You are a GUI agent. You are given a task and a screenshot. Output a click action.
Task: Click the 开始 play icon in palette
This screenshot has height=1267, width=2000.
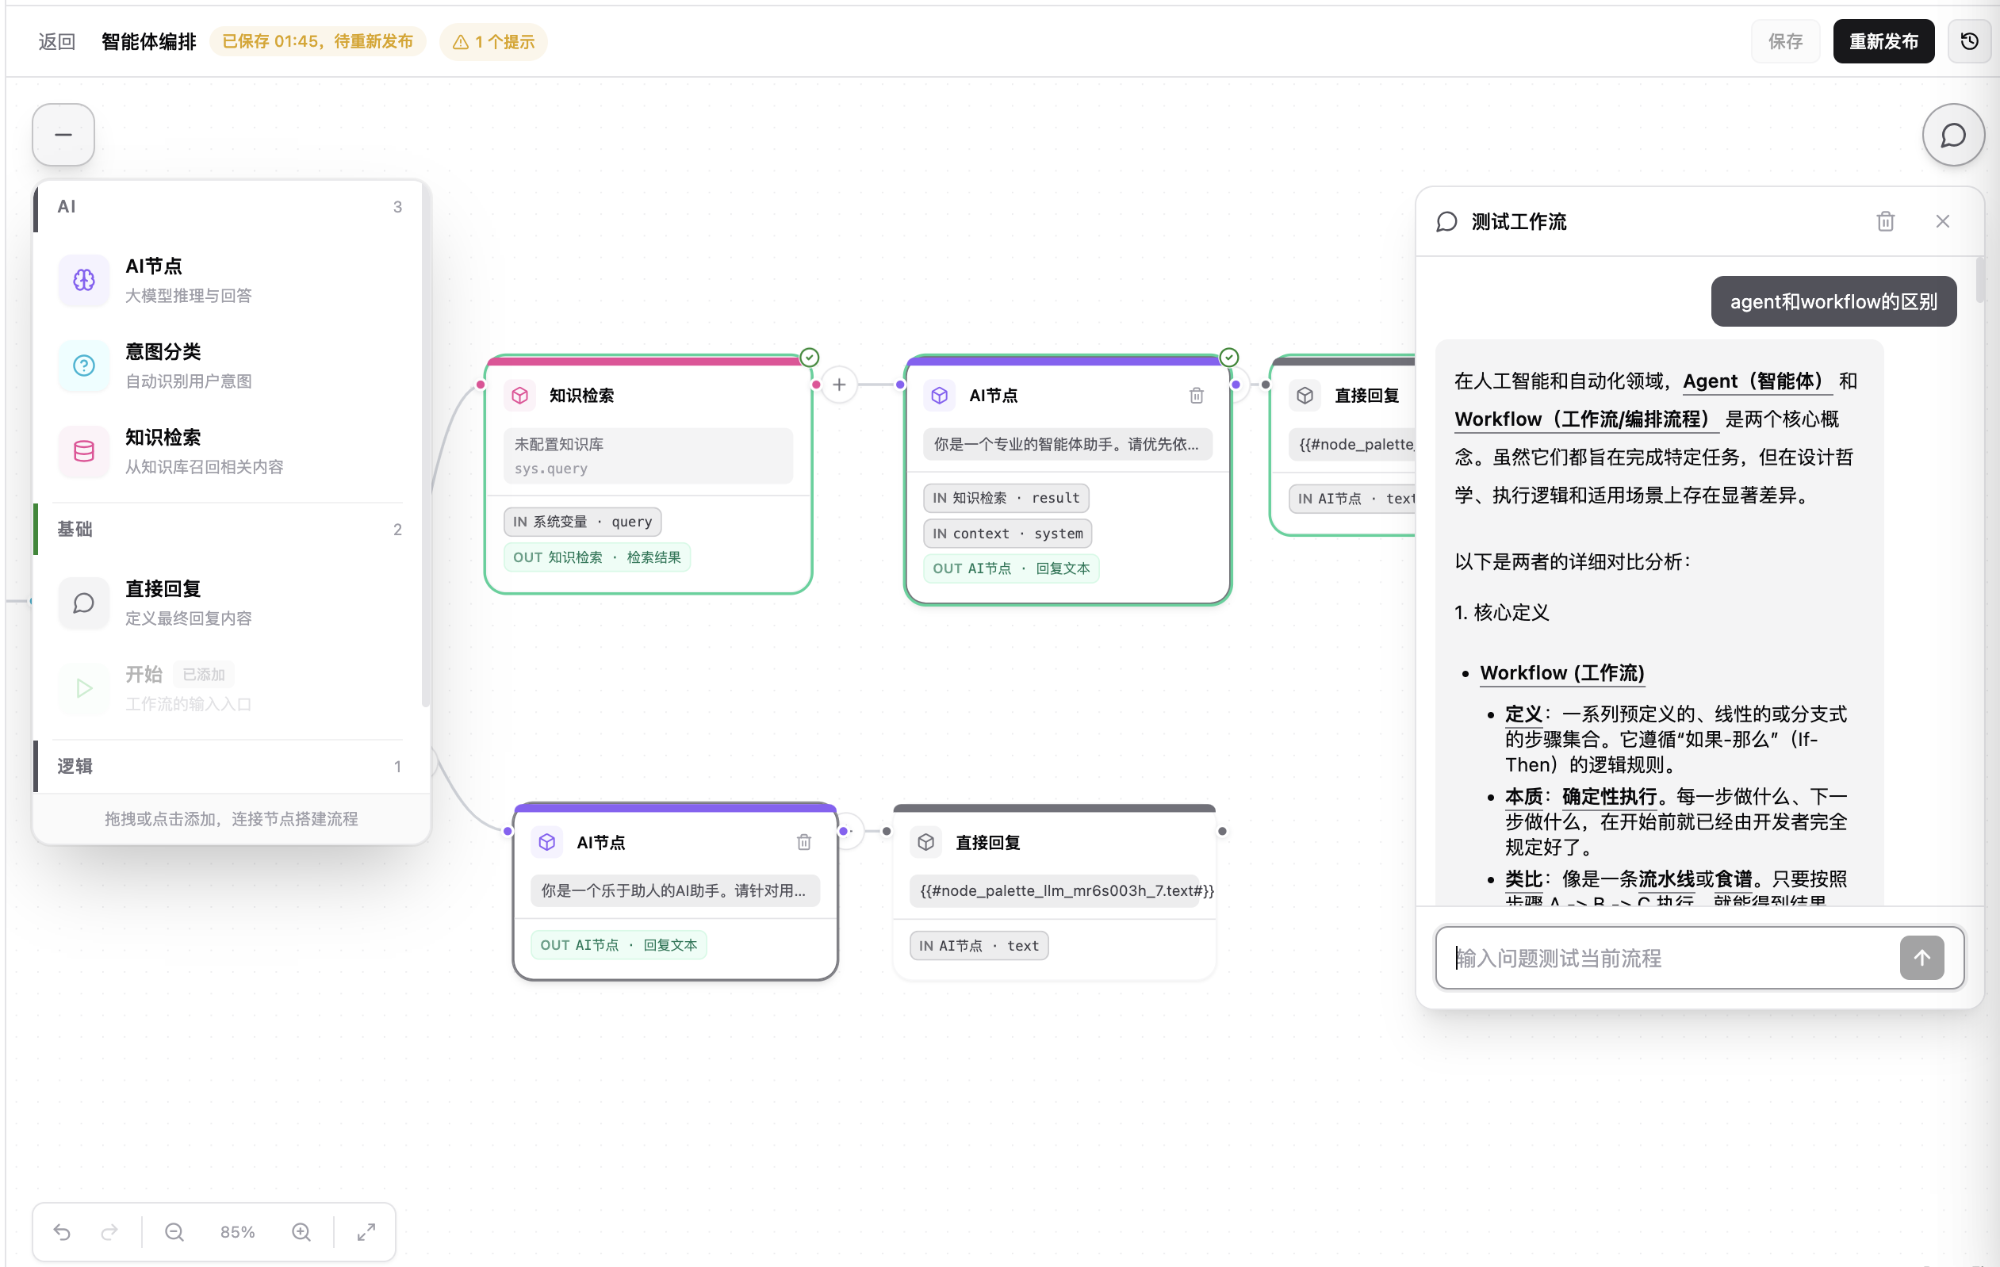[x=84, y=688]
